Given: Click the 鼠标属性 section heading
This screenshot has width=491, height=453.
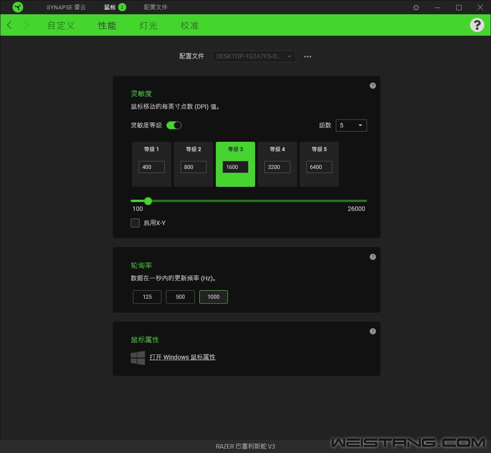Looking at the screenshot, I should (x=145, y=340).
